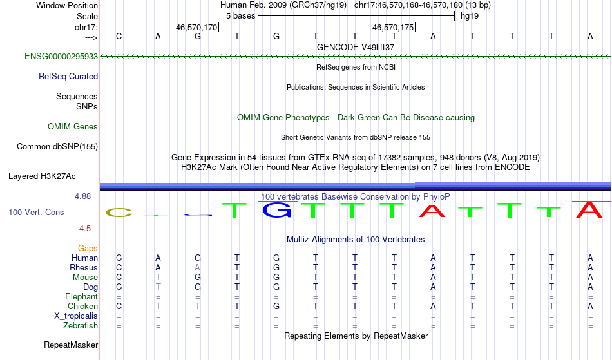Click Publications: Sequences in Scientific Articles title
Screen dimensions: 612x360
356,87
